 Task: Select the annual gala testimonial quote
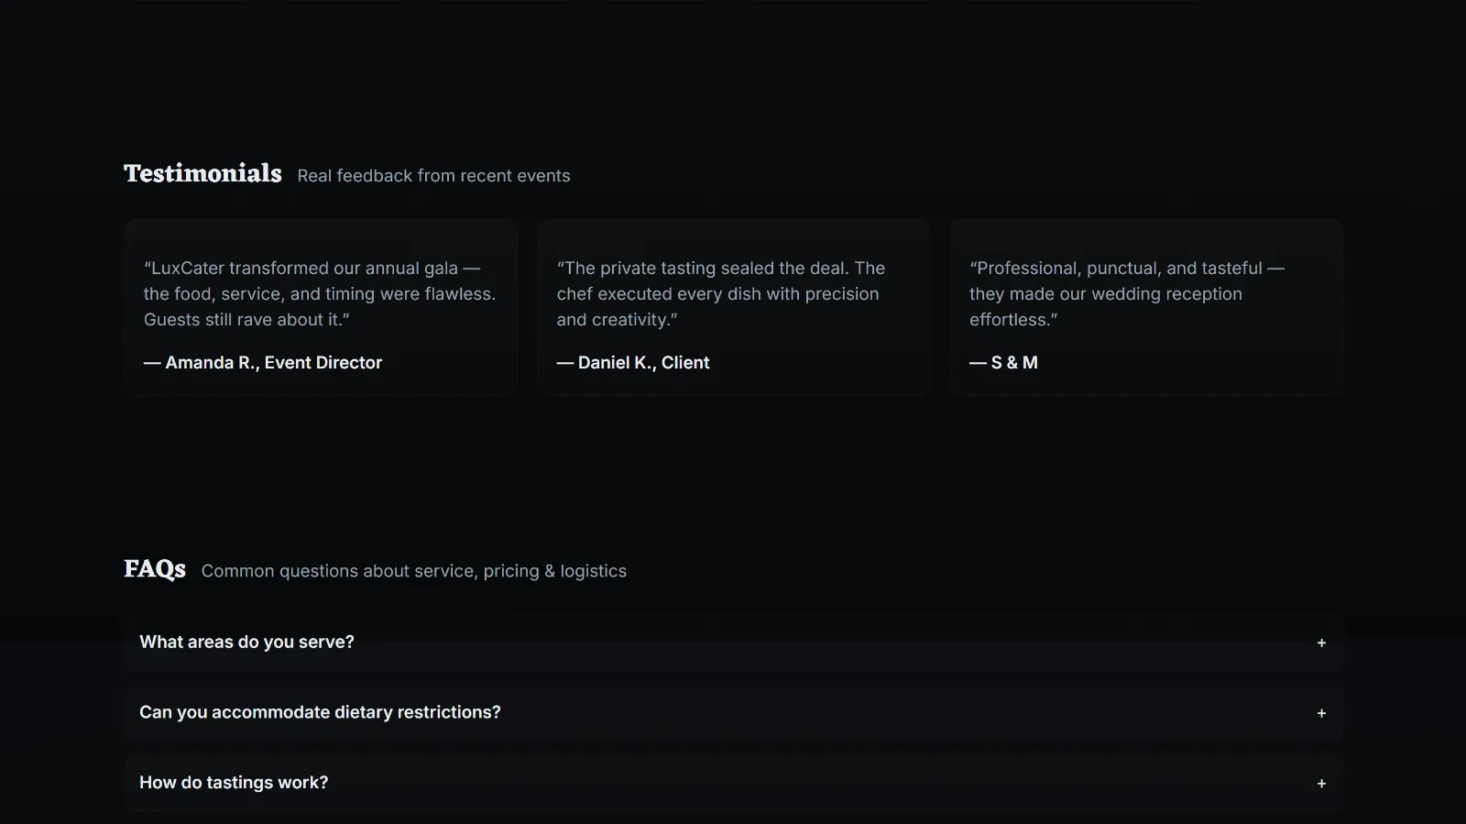point(319,293)
